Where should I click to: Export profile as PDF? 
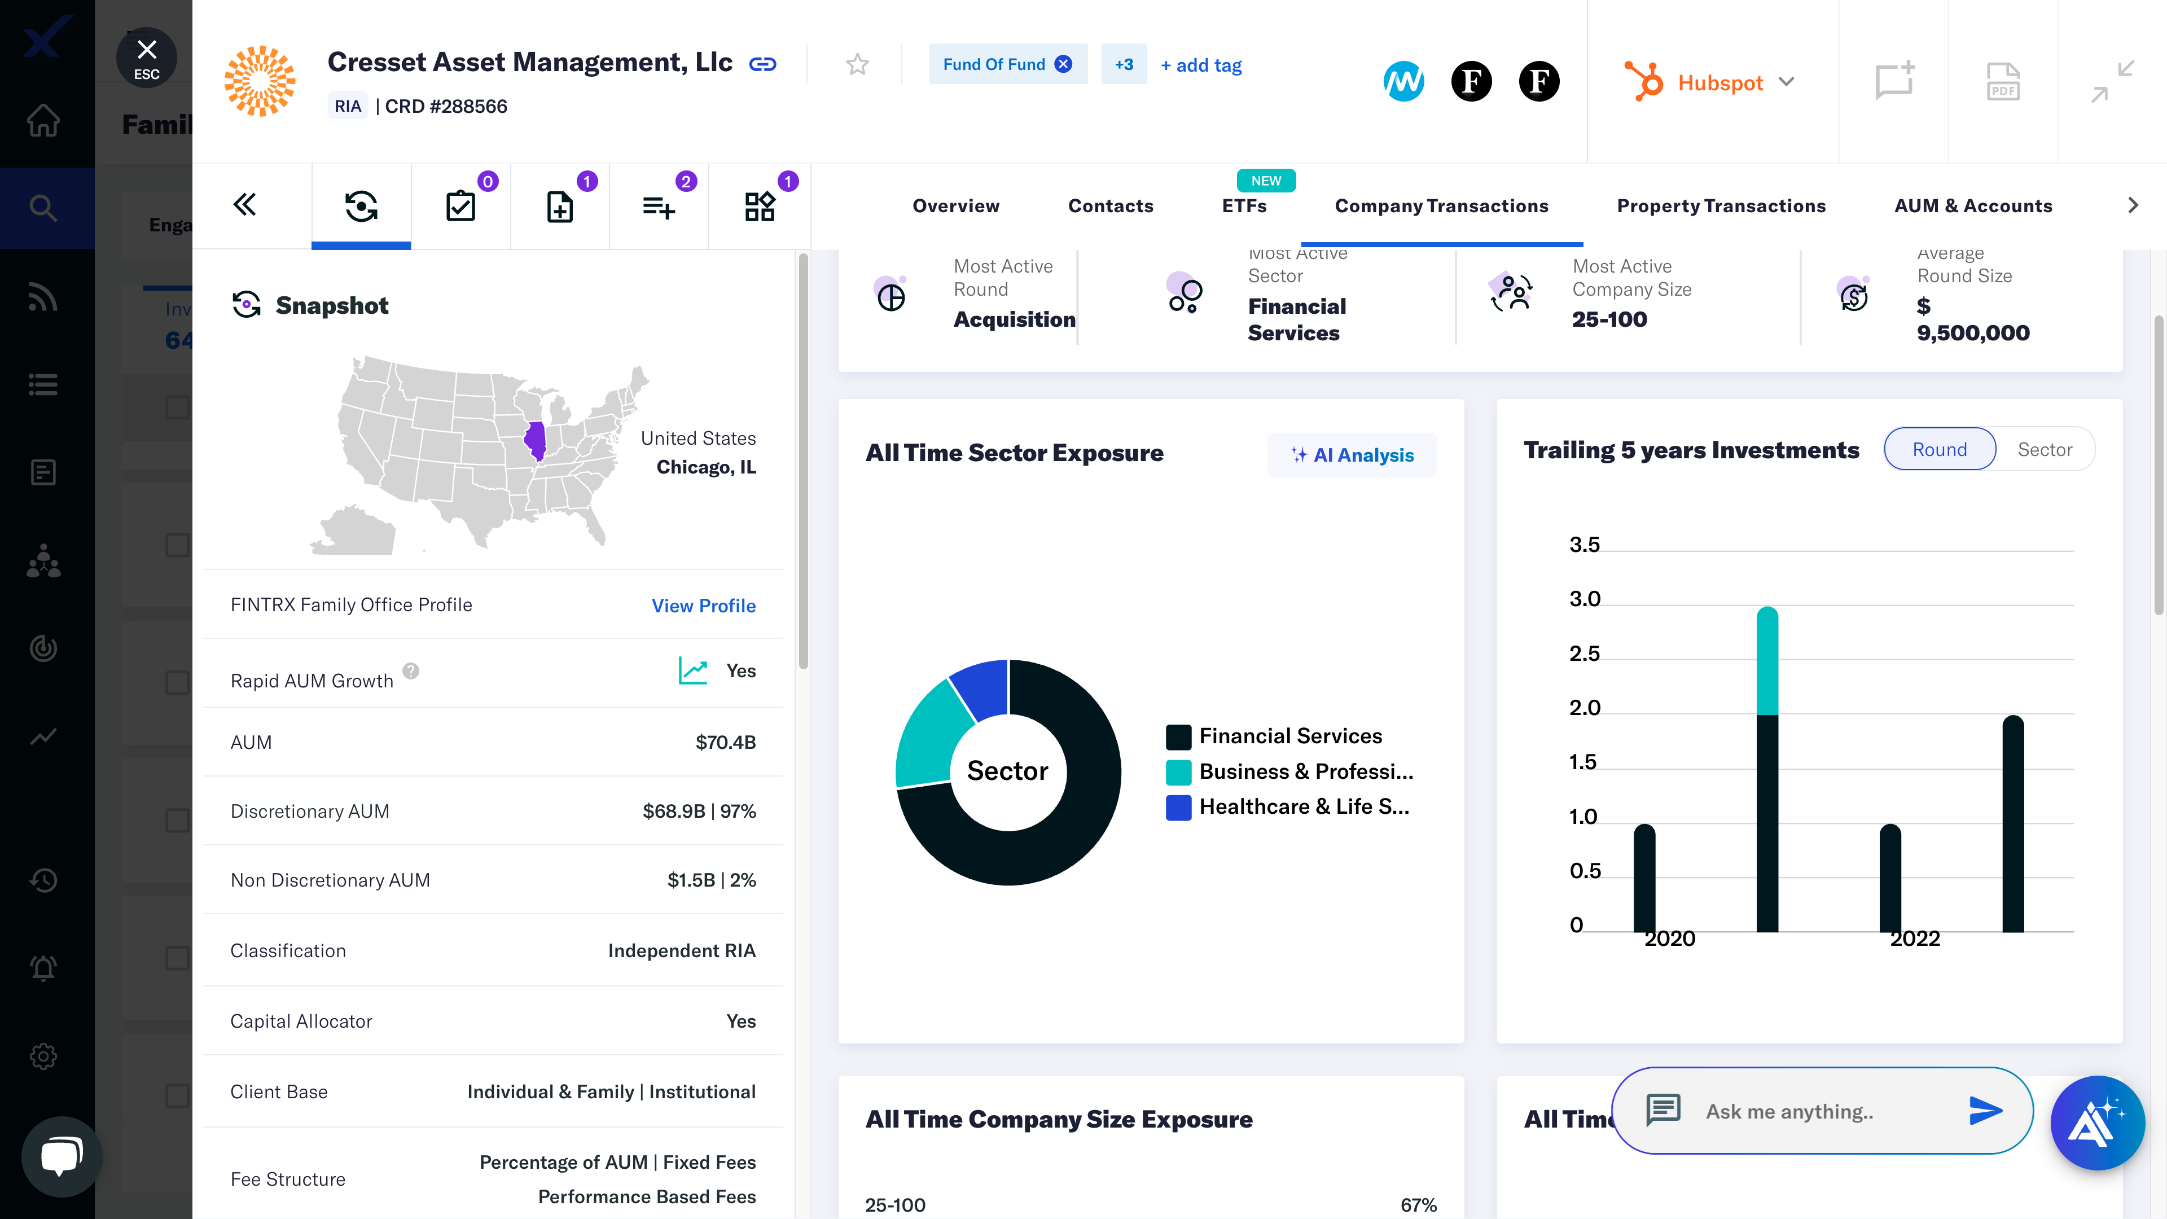pos(2003,81)
